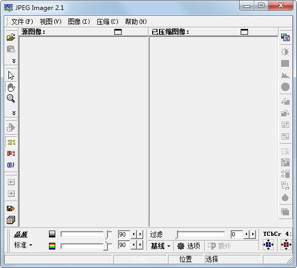This screenshot has height=268, width=297.
Task: Rotate image right icon
Action: [285, 113]
